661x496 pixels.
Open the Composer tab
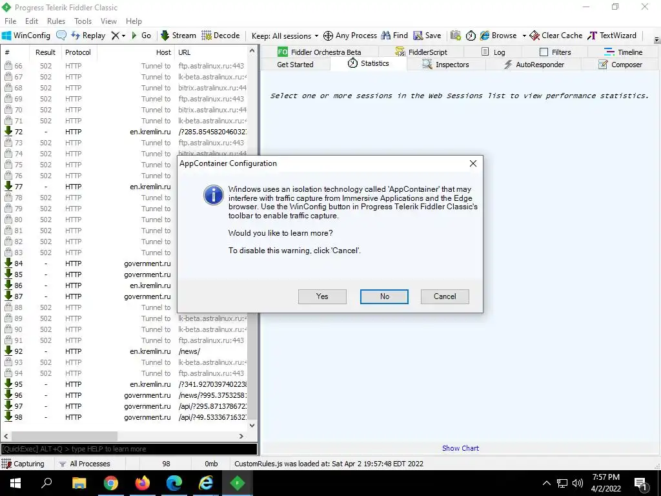[620, 65]
